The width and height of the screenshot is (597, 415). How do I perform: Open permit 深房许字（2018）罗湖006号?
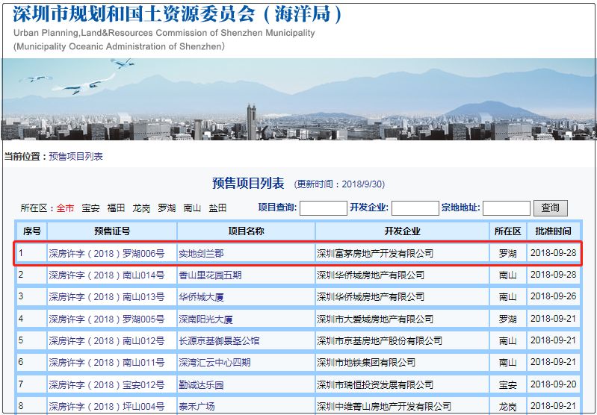pos(106,254)
